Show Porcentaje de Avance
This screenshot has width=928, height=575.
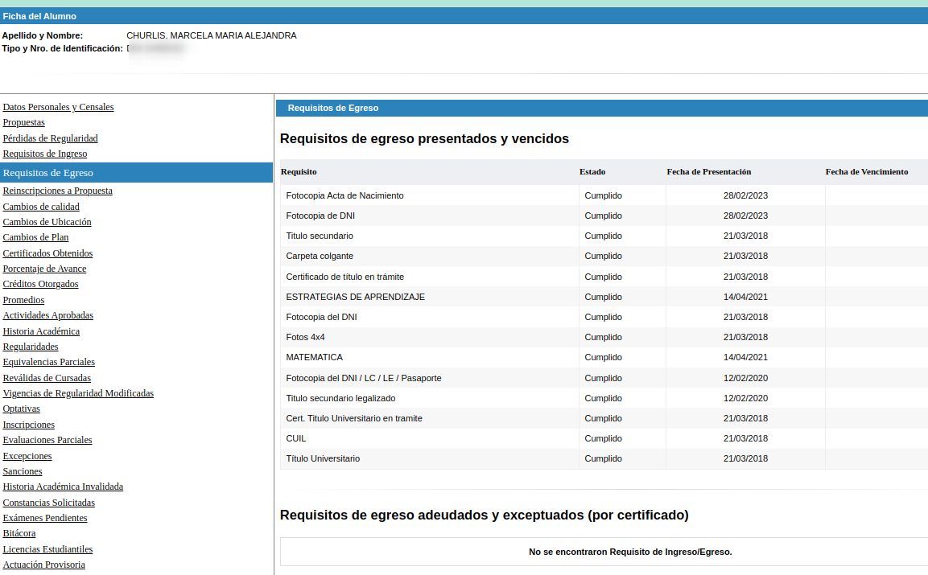[44, 269]
